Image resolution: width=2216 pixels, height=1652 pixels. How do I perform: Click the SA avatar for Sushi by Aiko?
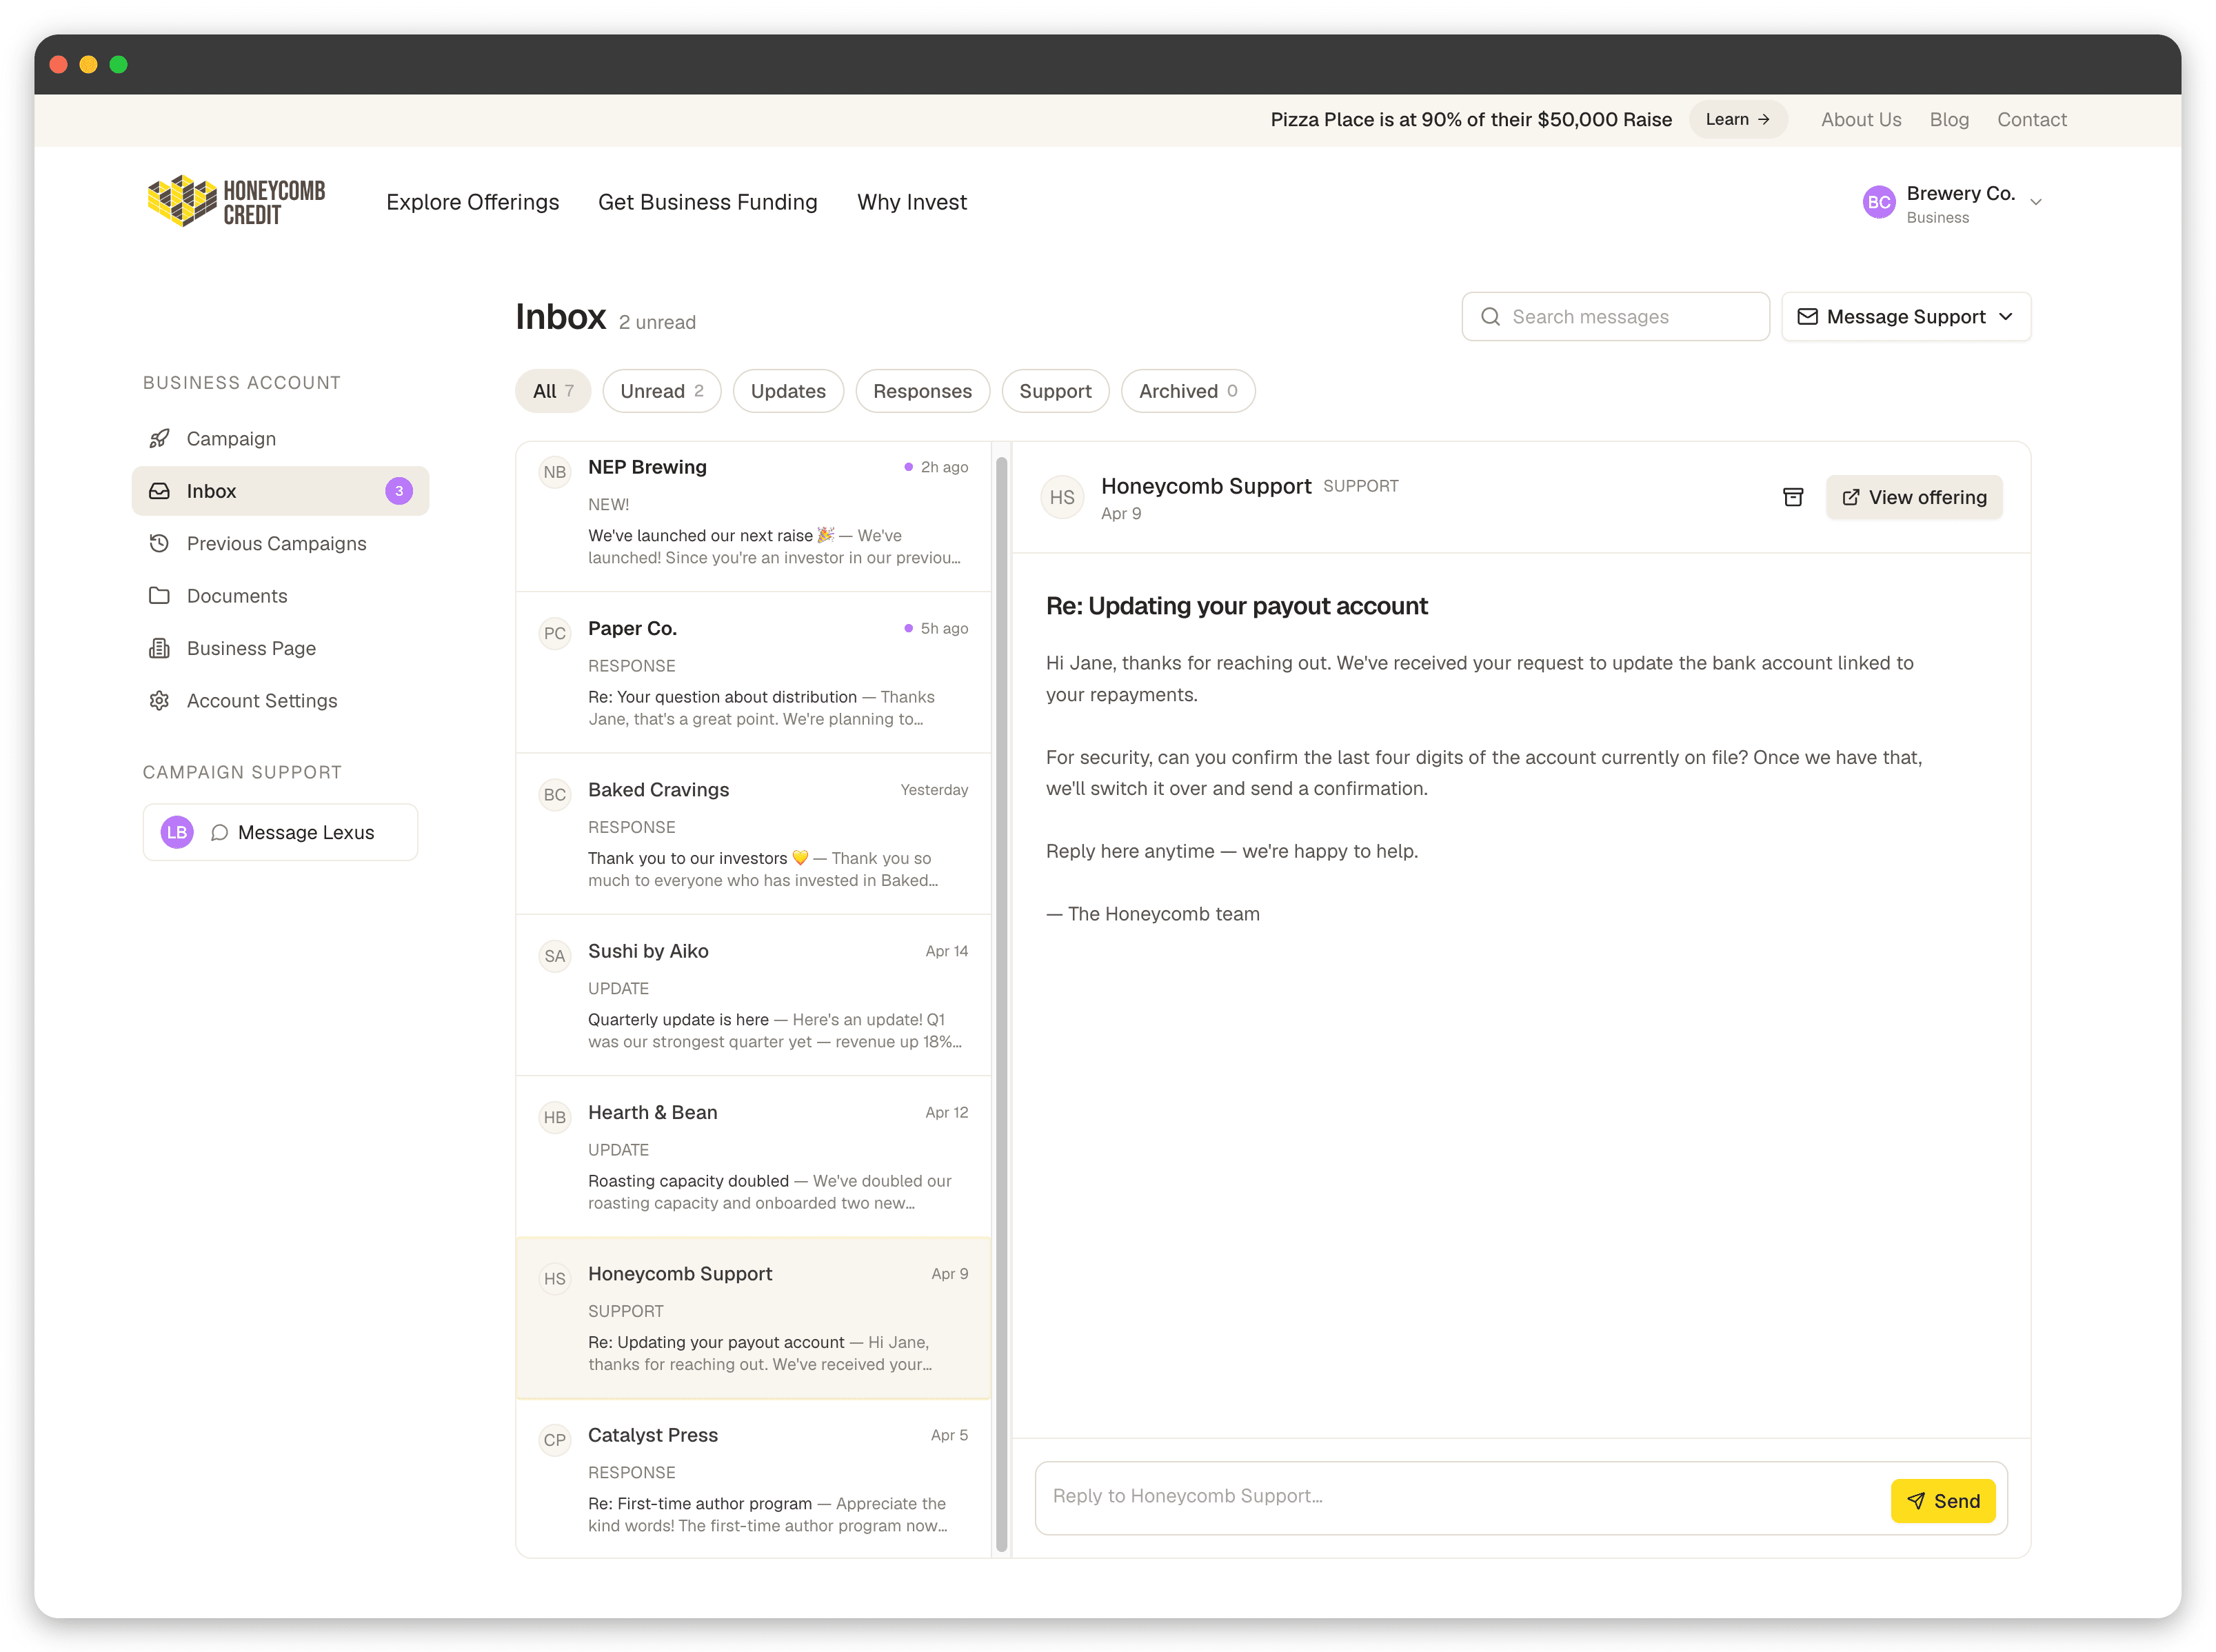(555, 956)
